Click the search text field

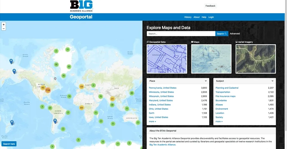(181, 34)
